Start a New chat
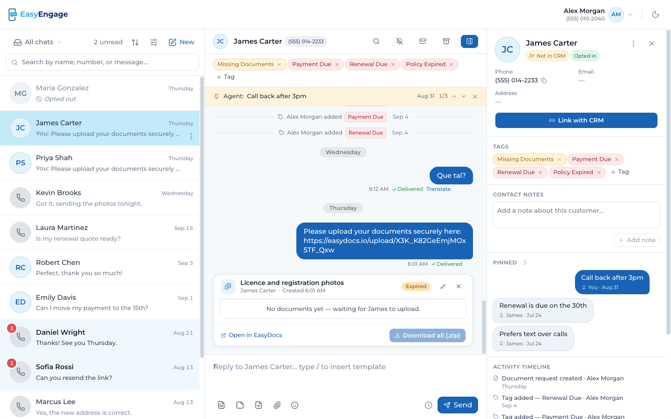The width and height of the screenshot is (671, 419). (181, 42)
